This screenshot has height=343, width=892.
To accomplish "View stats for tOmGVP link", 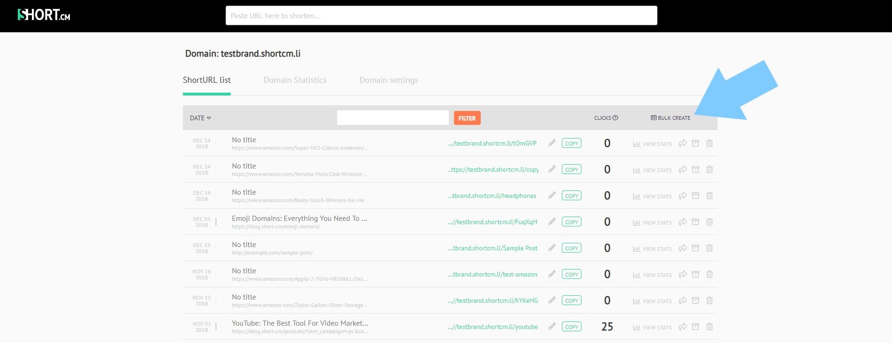I will coord(652,144).
